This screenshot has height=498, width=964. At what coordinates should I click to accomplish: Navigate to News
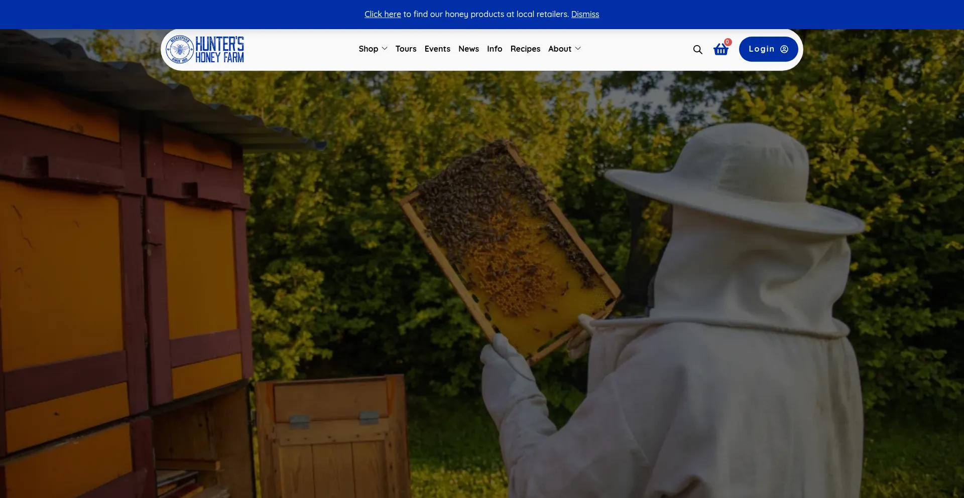pos(468,49)
